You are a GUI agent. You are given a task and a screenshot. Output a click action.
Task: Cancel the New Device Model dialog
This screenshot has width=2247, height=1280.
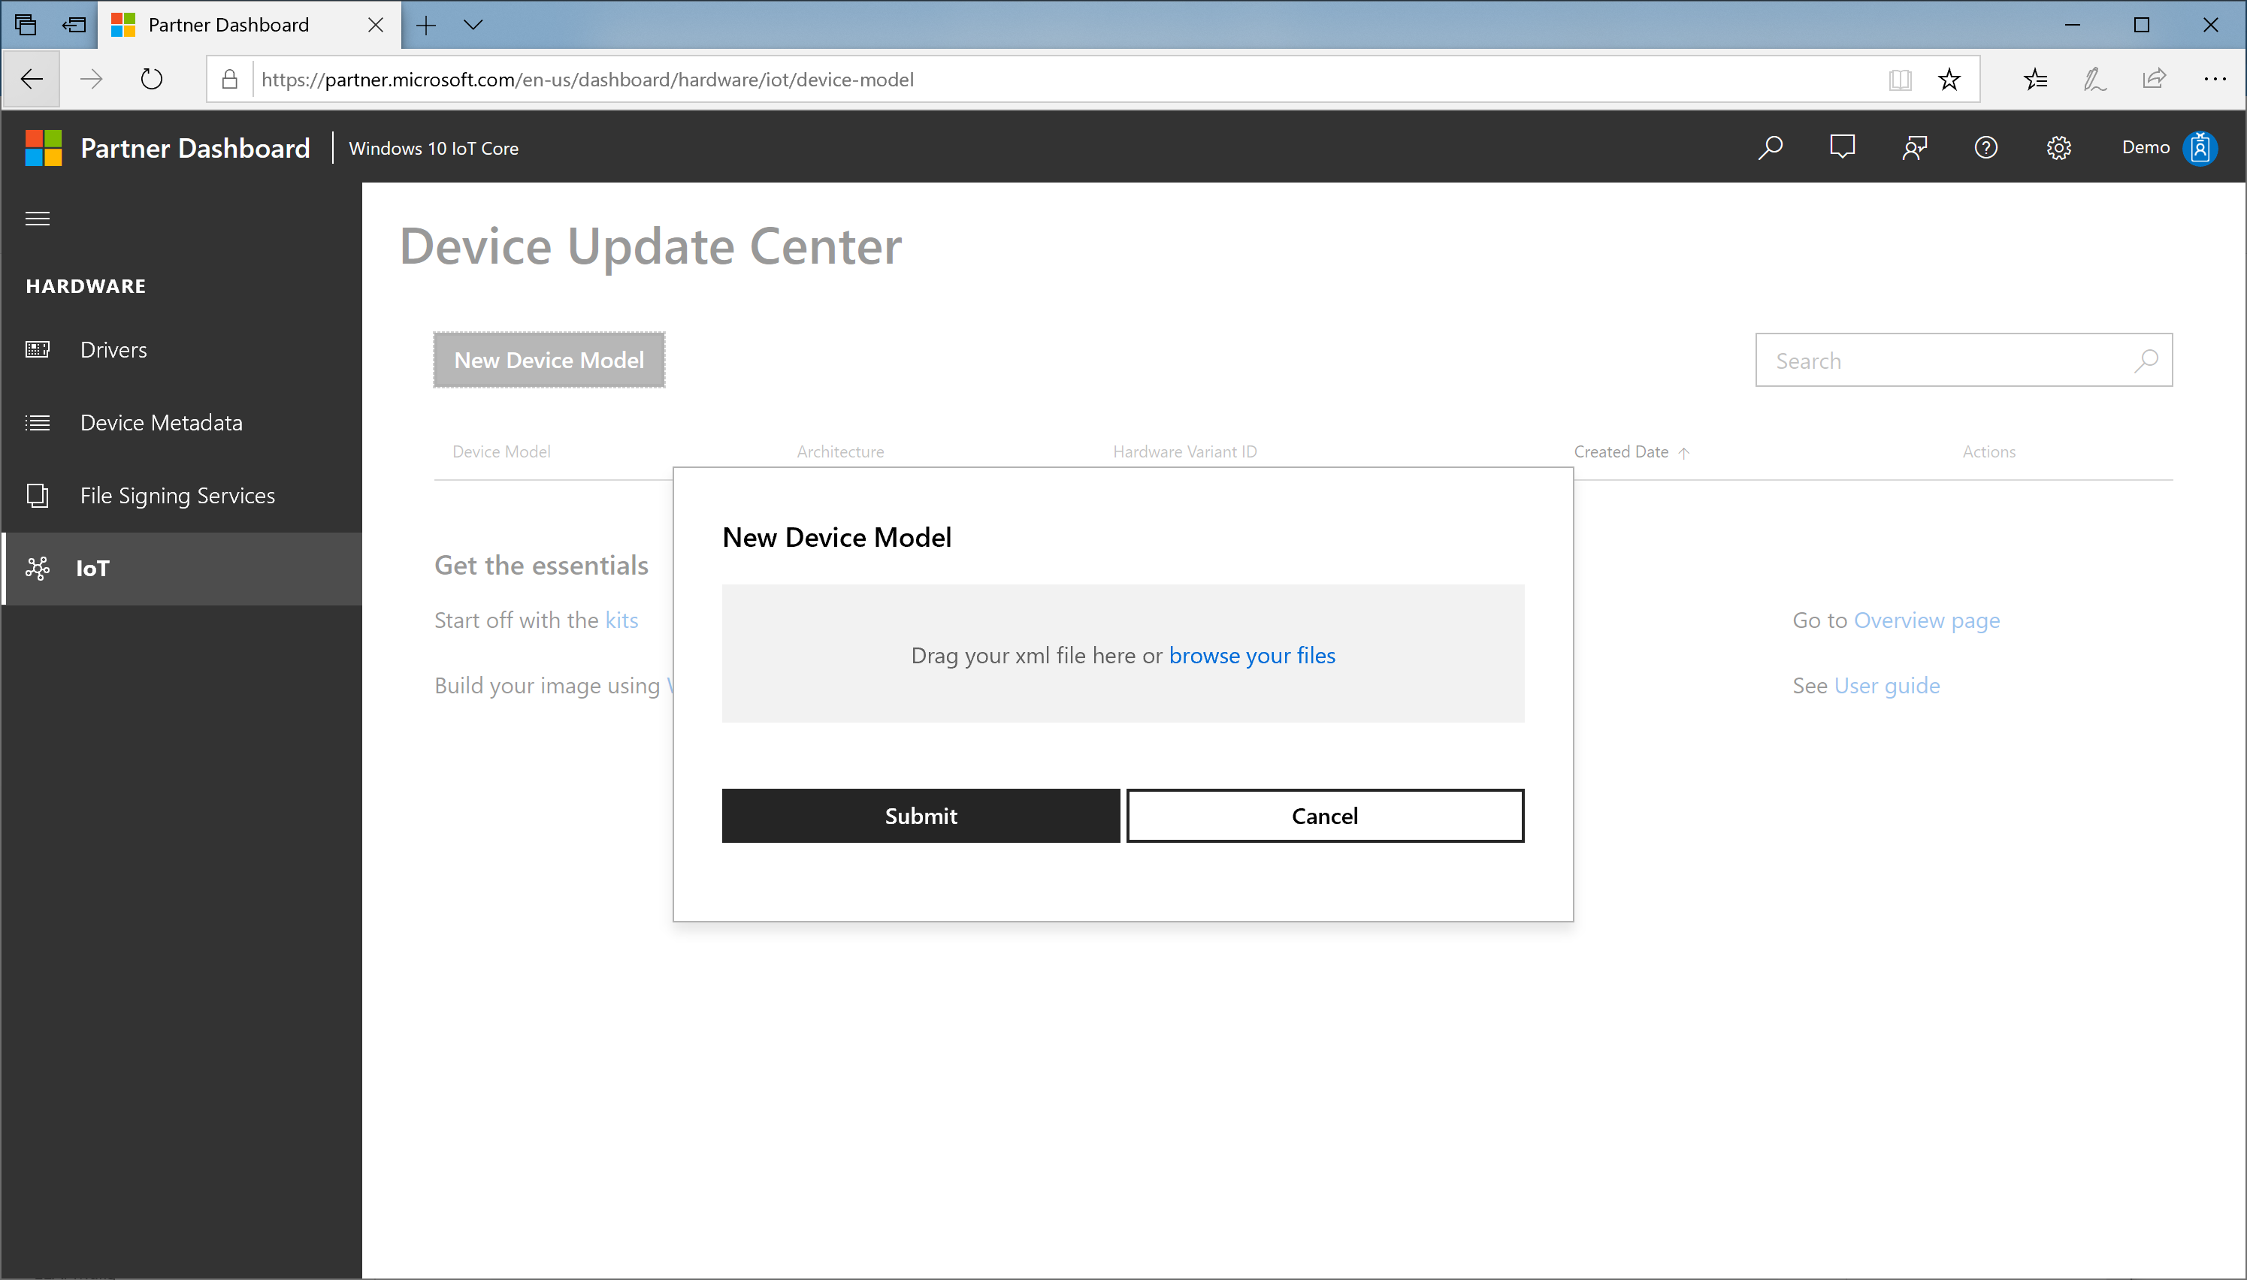click(x=1324, y=814)
